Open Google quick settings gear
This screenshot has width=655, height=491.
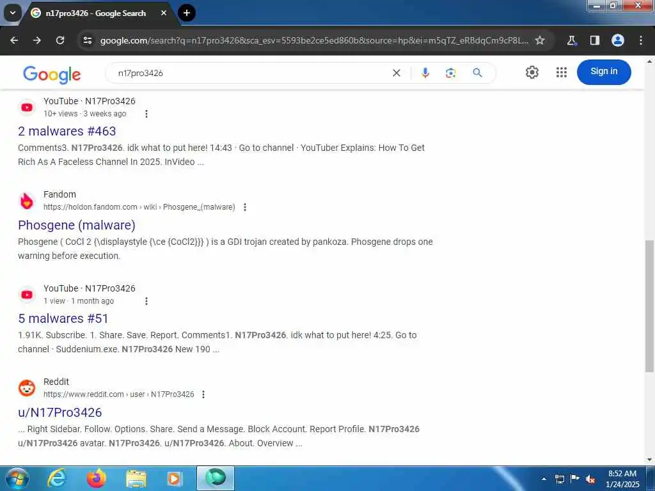(x=532, y=72)
